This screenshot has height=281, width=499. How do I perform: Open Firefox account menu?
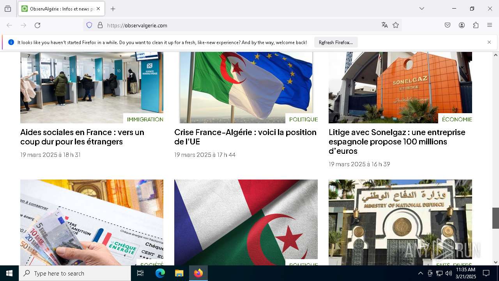(x=462, y=25)
